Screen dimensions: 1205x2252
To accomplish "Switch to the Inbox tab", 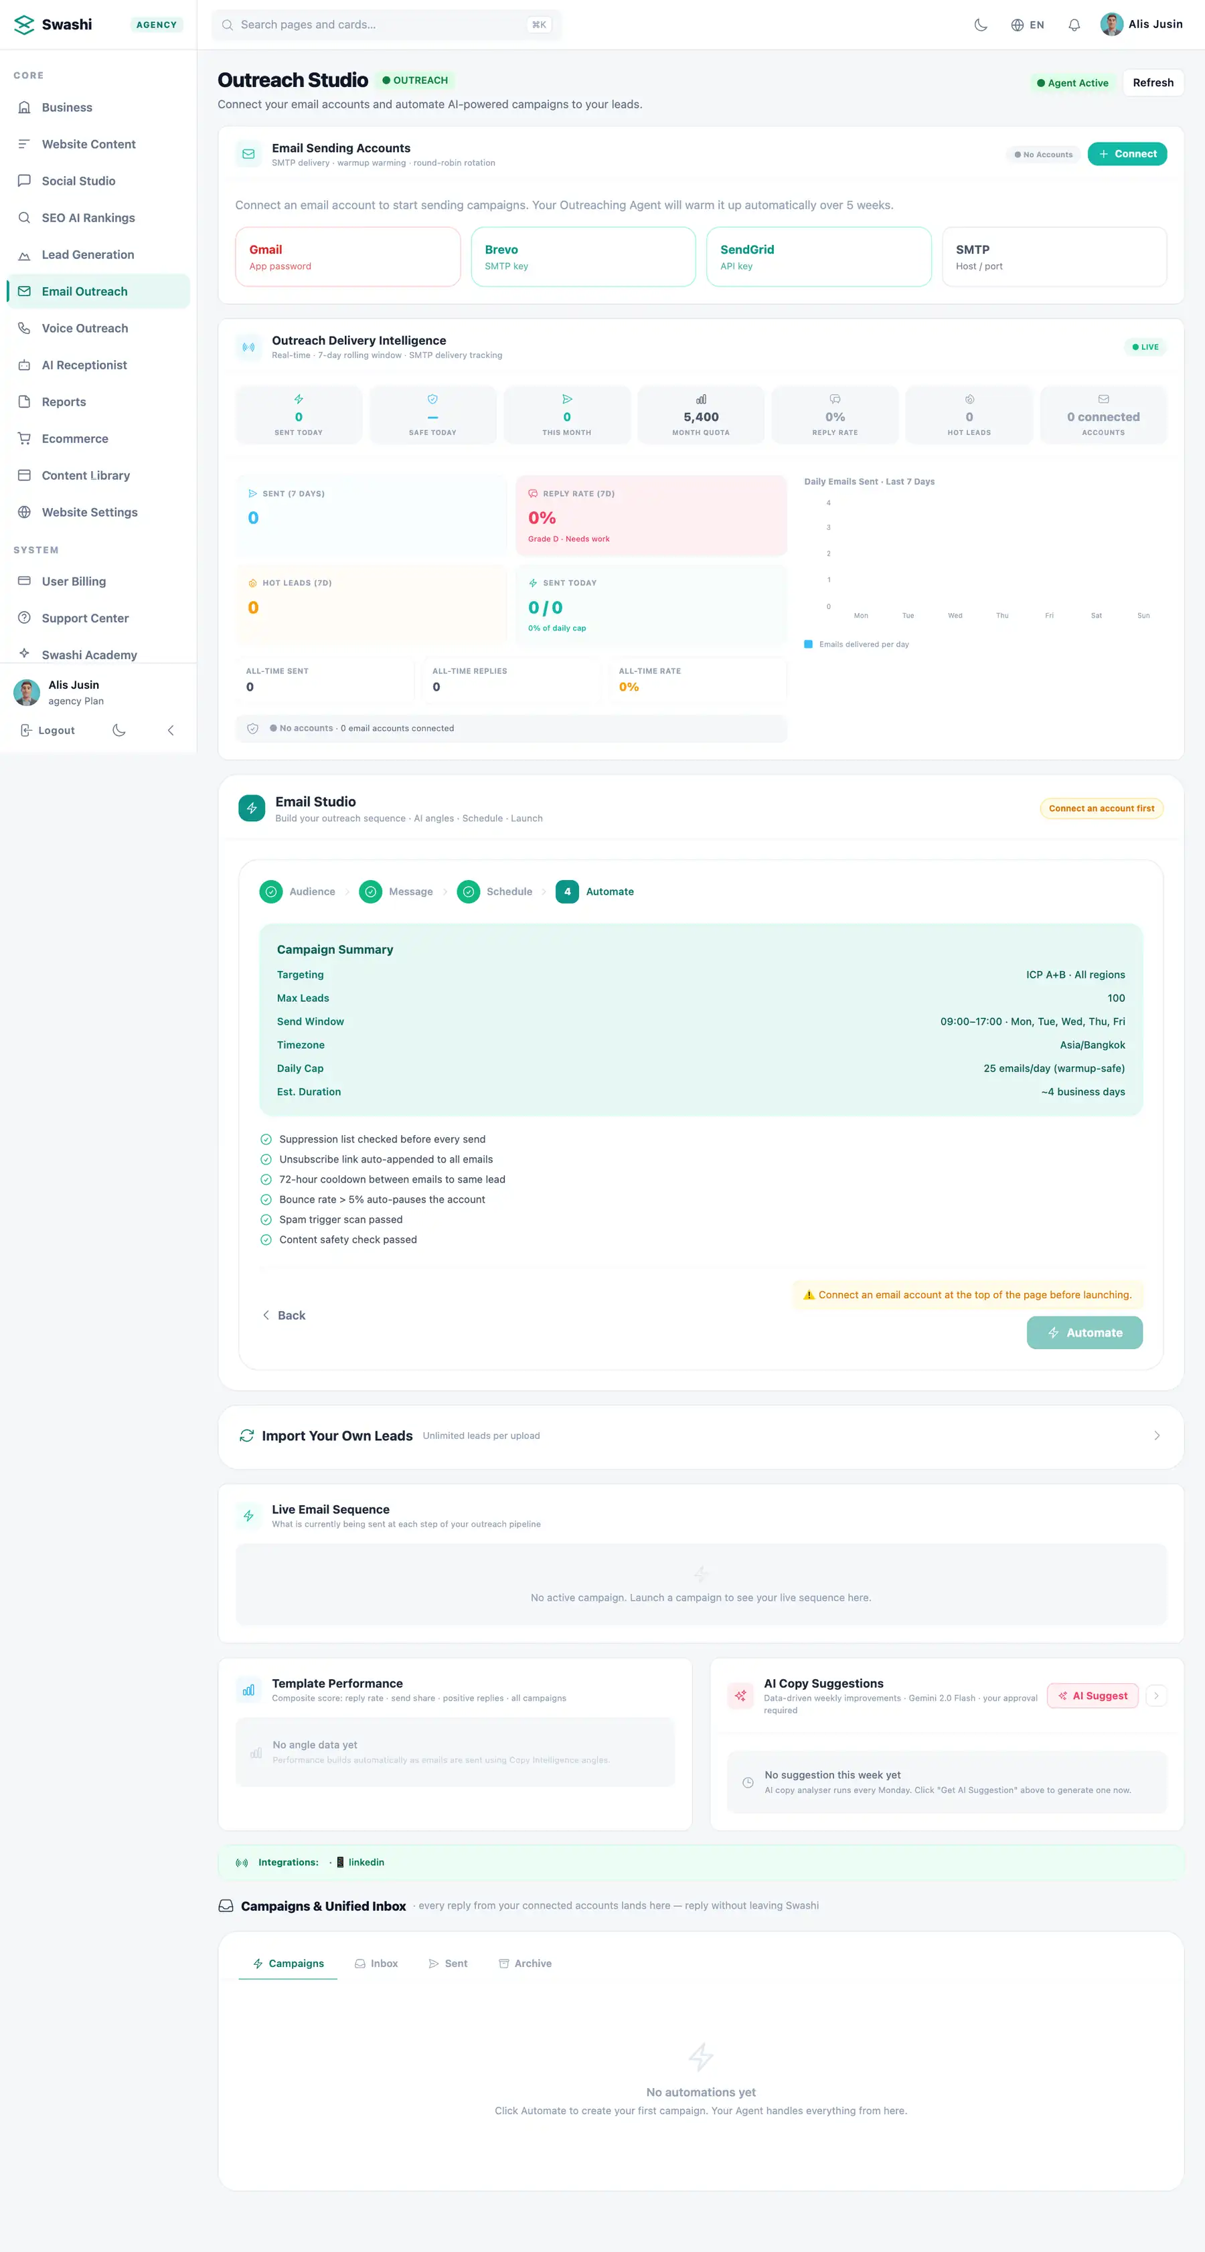I will pyautogui.click(x=376, y=1964).
